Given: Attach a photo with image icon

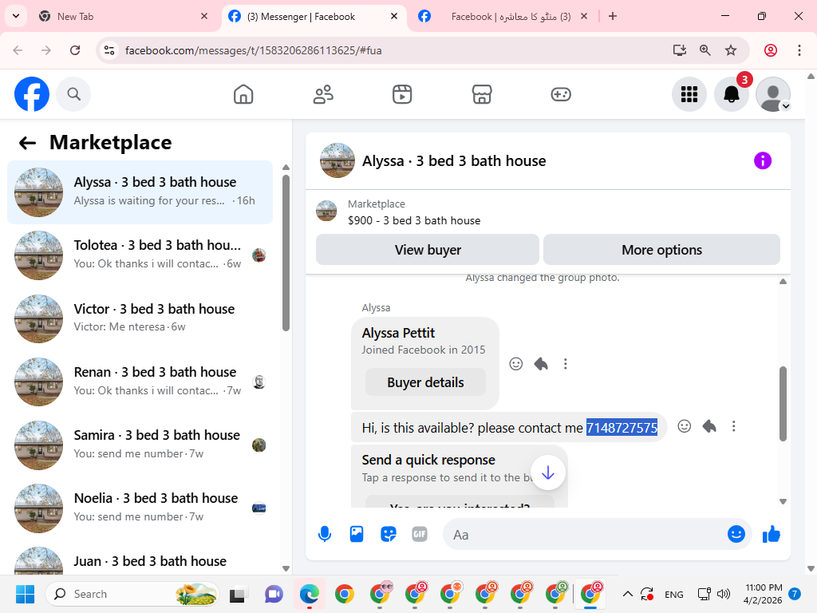Looking at the screenshot, I should click(x=357, y=534).
